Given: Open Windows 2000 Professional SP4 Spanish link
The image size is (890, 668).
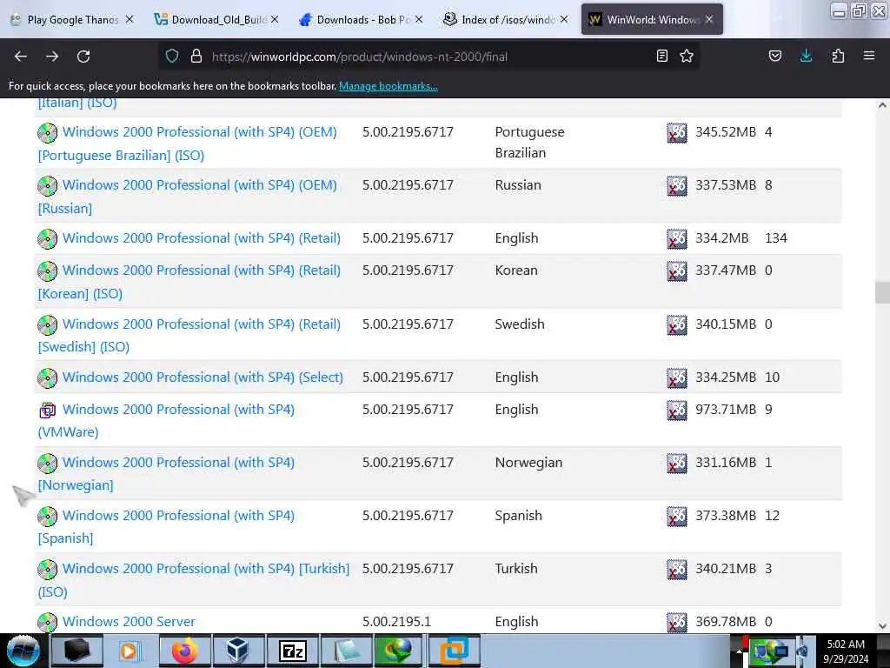Looking at the screenshot, I should 166,526.
